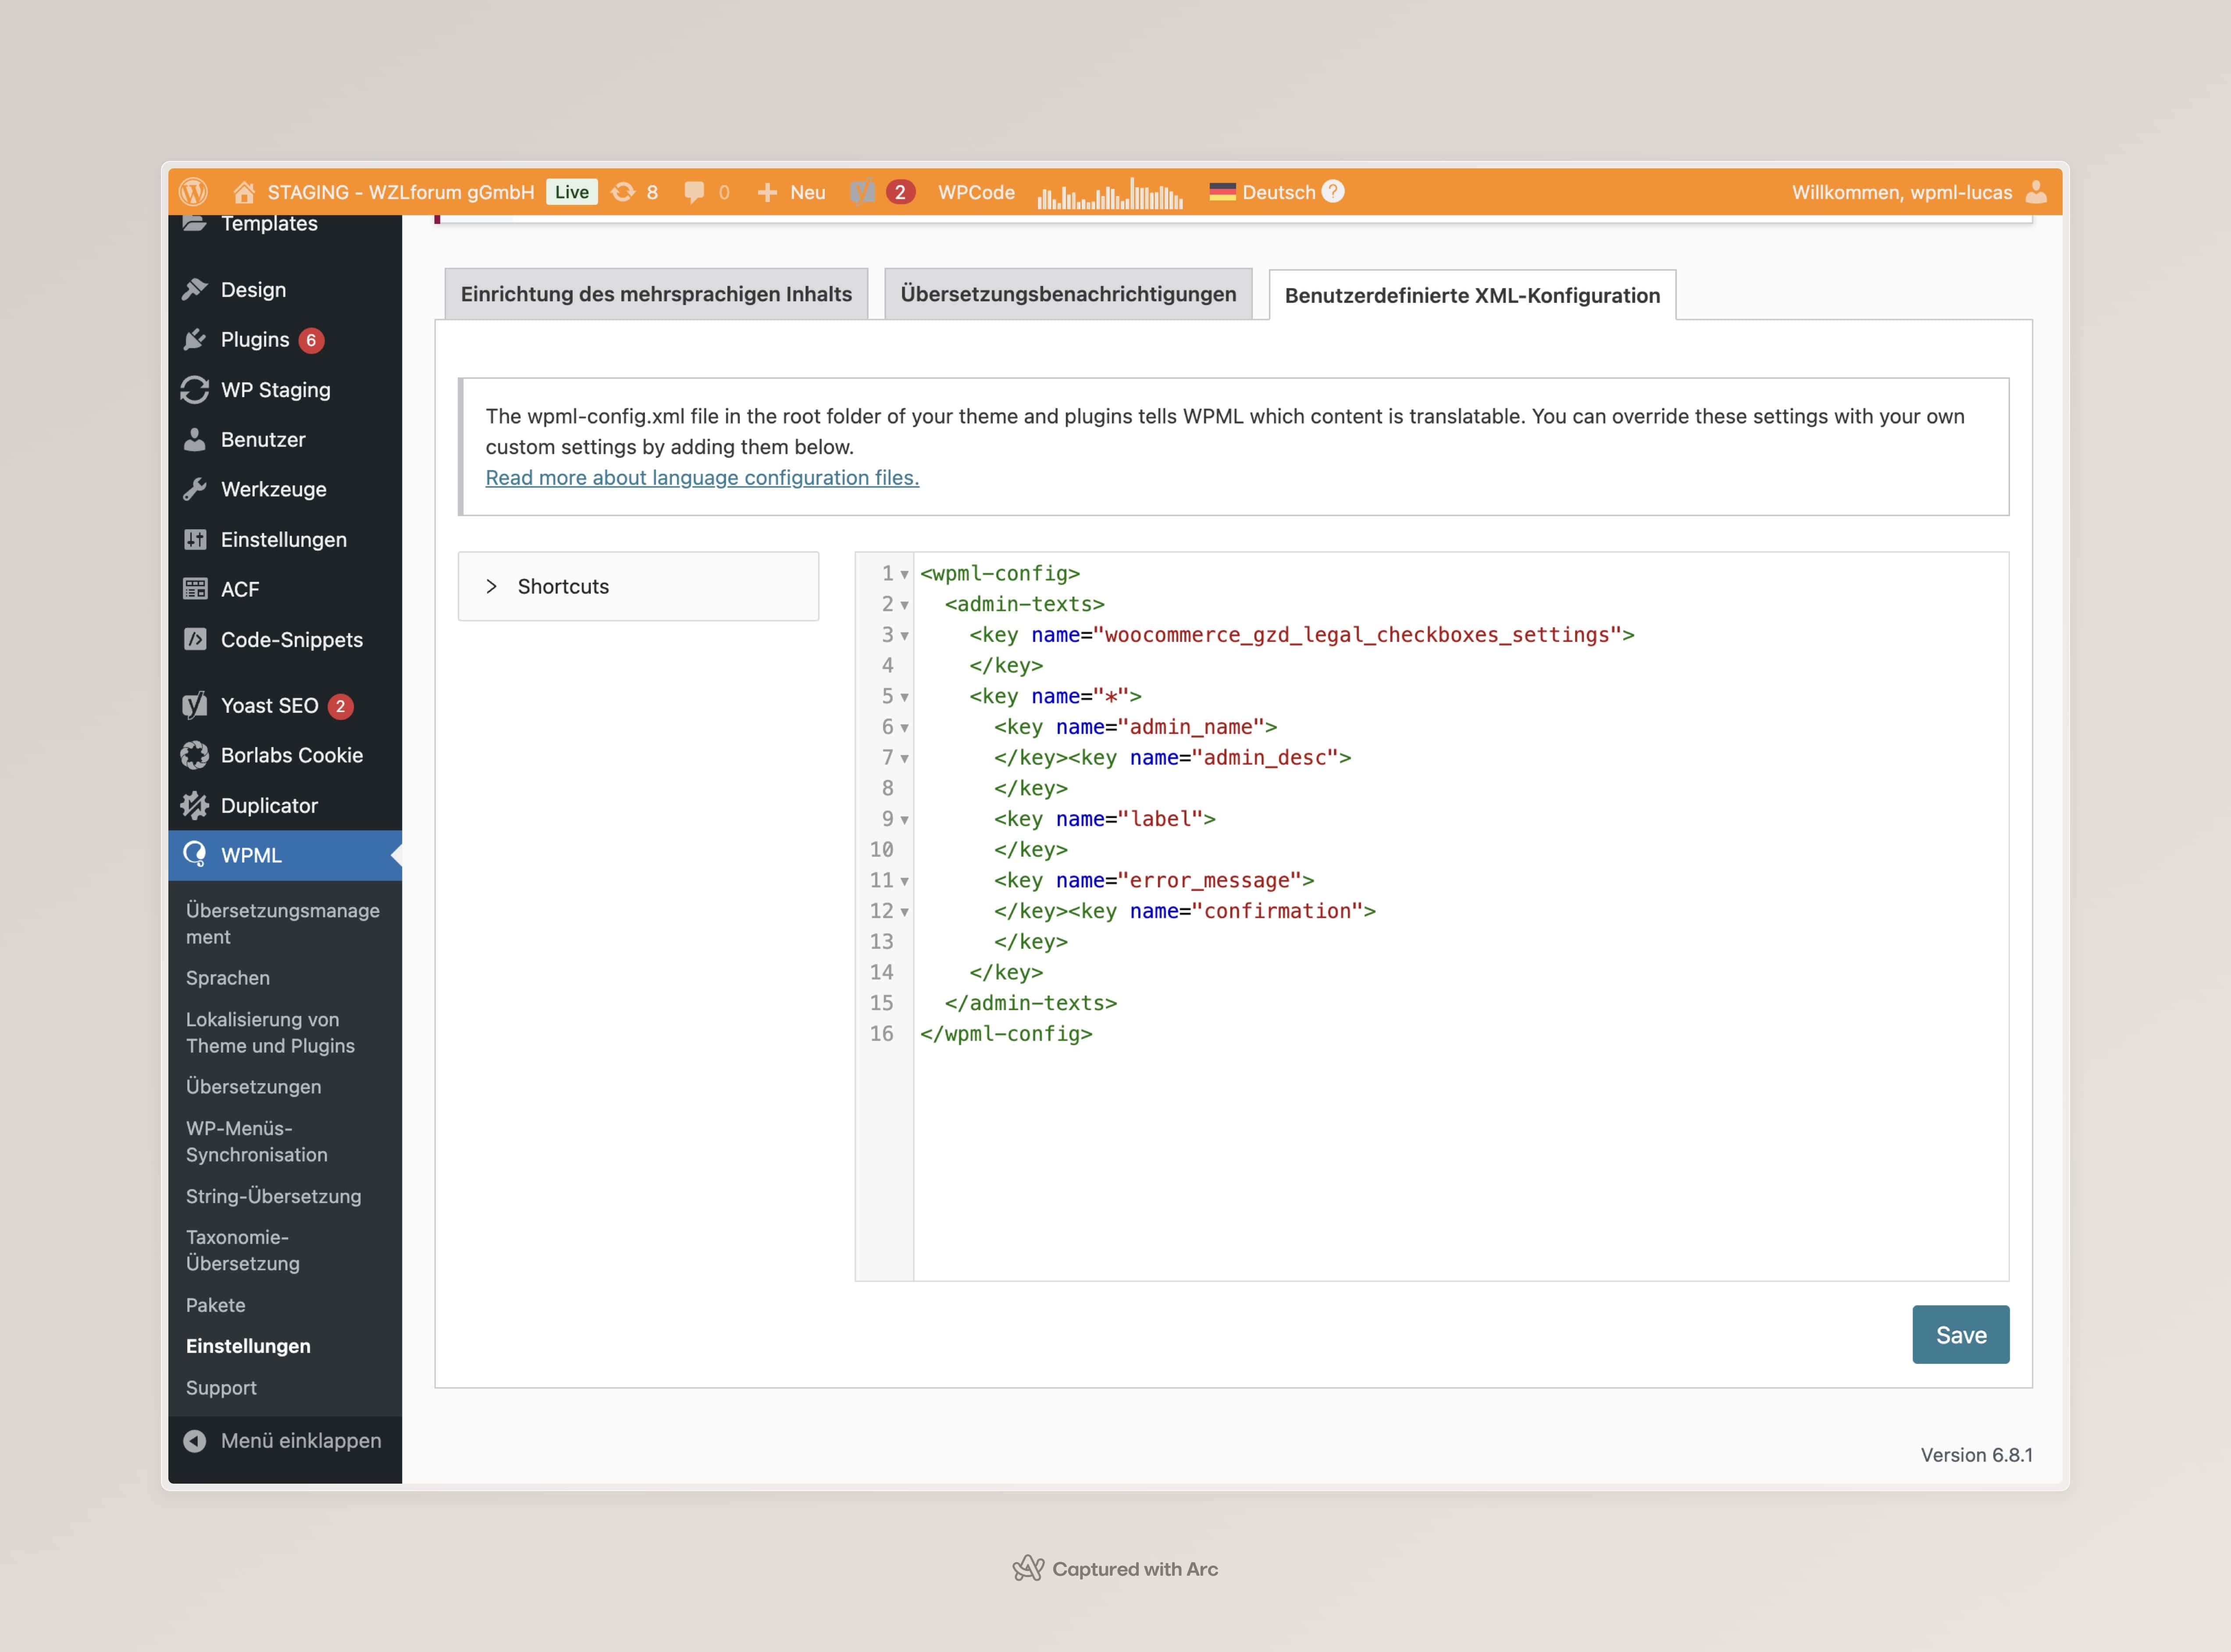Click the Yoast SEO sidebar icon
Image resolution: width=2231 pixels, height=1652 pixels.
tap(195, 705)
